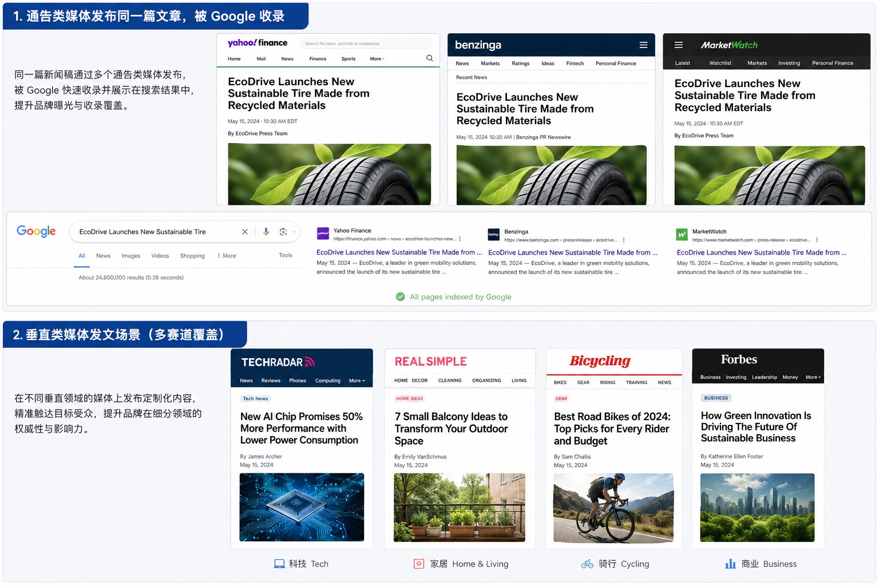879x586 pixels.
Task: Open Leadership in the Forbes navigation
Action: pyautogui.click(x=765, y=377)
